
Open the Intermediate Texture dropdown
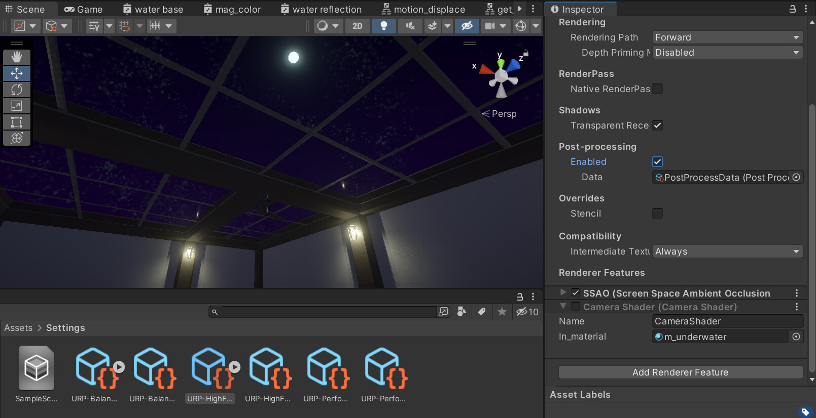[727, 252]
